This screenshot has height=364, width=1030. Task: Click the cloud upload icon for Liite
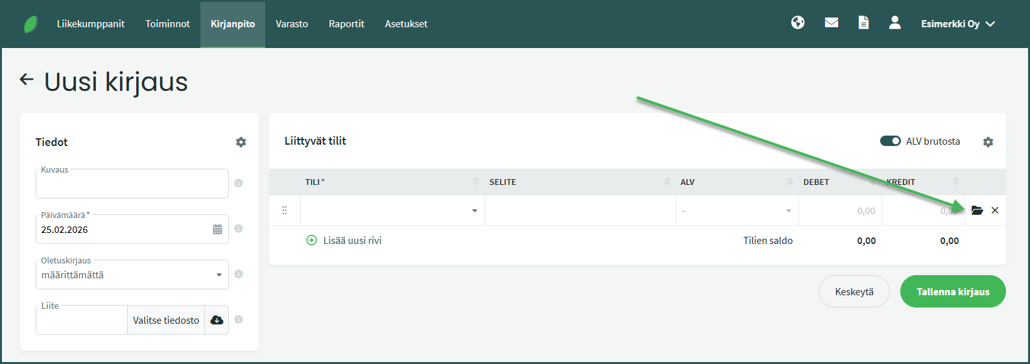pos(217,320)
